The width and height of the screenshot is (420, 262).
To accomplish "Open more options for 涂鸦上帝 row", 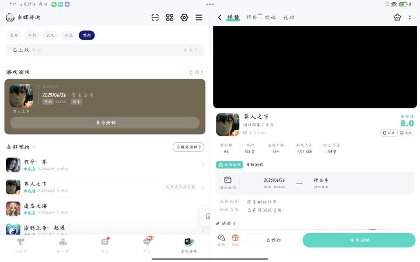I will click(x=203, y=231).
